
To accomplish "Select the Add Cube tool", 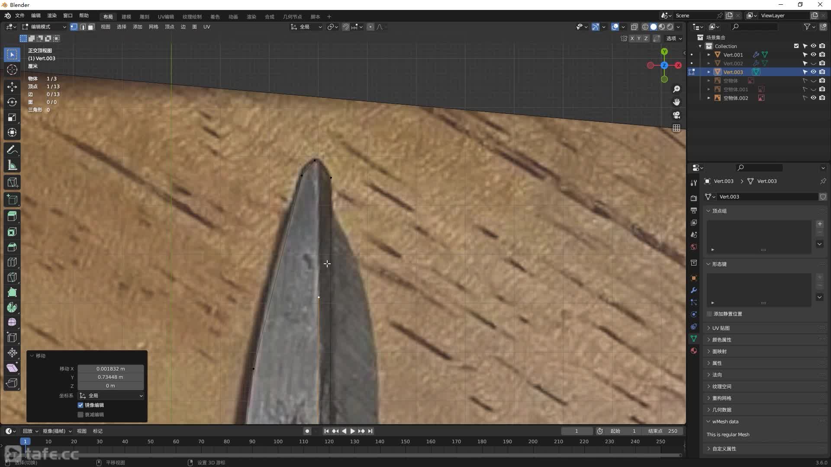I will (x=12, y=199).
